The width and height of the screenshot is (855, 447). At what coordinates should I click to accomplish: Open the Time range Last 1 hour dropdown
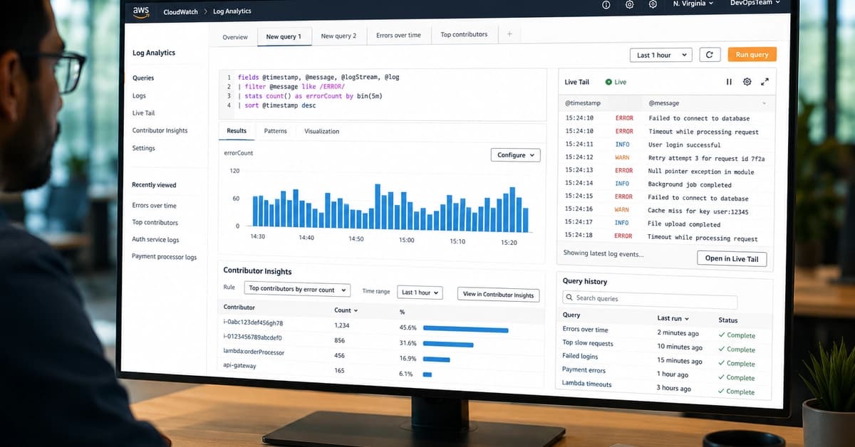[420, 293]
